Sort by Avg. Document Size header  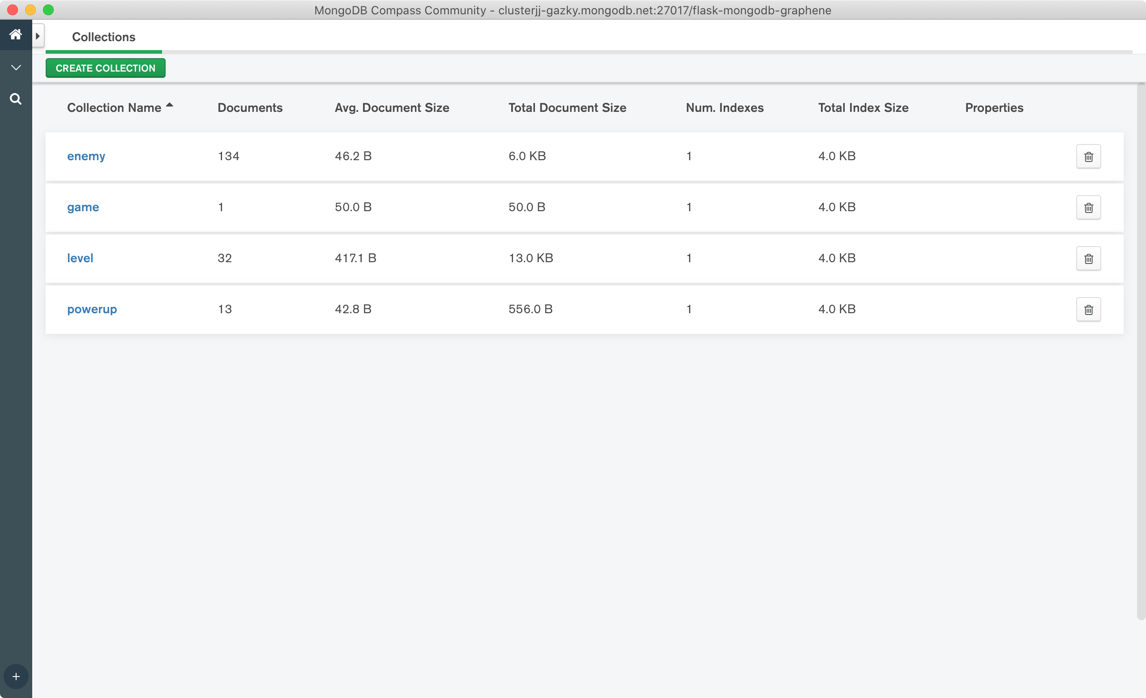point(392,108)
